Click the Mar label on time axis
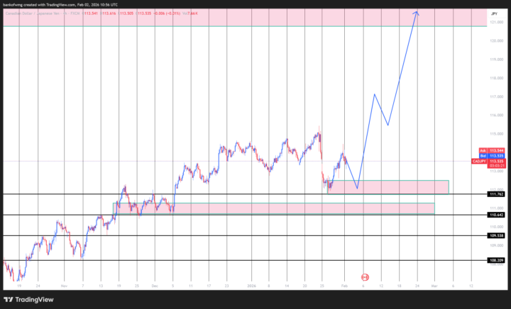The image size is (511, 309). pyautogui.click(x=434, y=286)
